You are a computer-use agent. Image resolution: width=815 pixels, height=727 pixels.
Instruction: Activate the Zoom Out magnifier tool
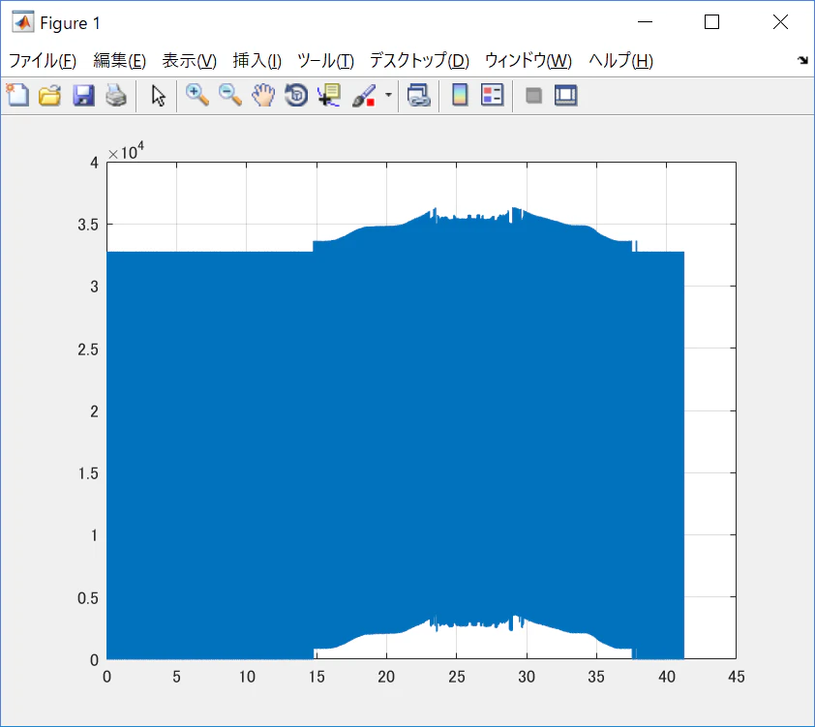[x=230, y=96]
